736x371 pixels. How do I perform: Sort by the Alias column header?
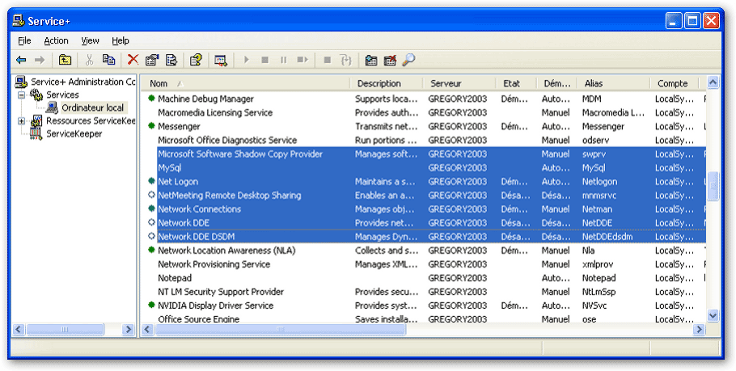point(614,83)
